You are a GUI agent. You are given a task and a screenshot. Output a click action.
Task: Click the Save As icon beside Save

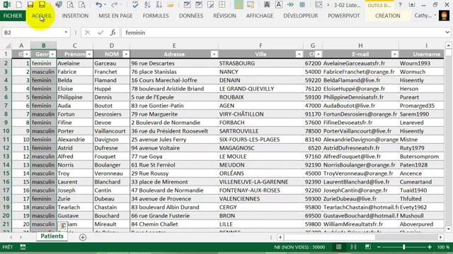pyautogui.click(x=42, y=5)
